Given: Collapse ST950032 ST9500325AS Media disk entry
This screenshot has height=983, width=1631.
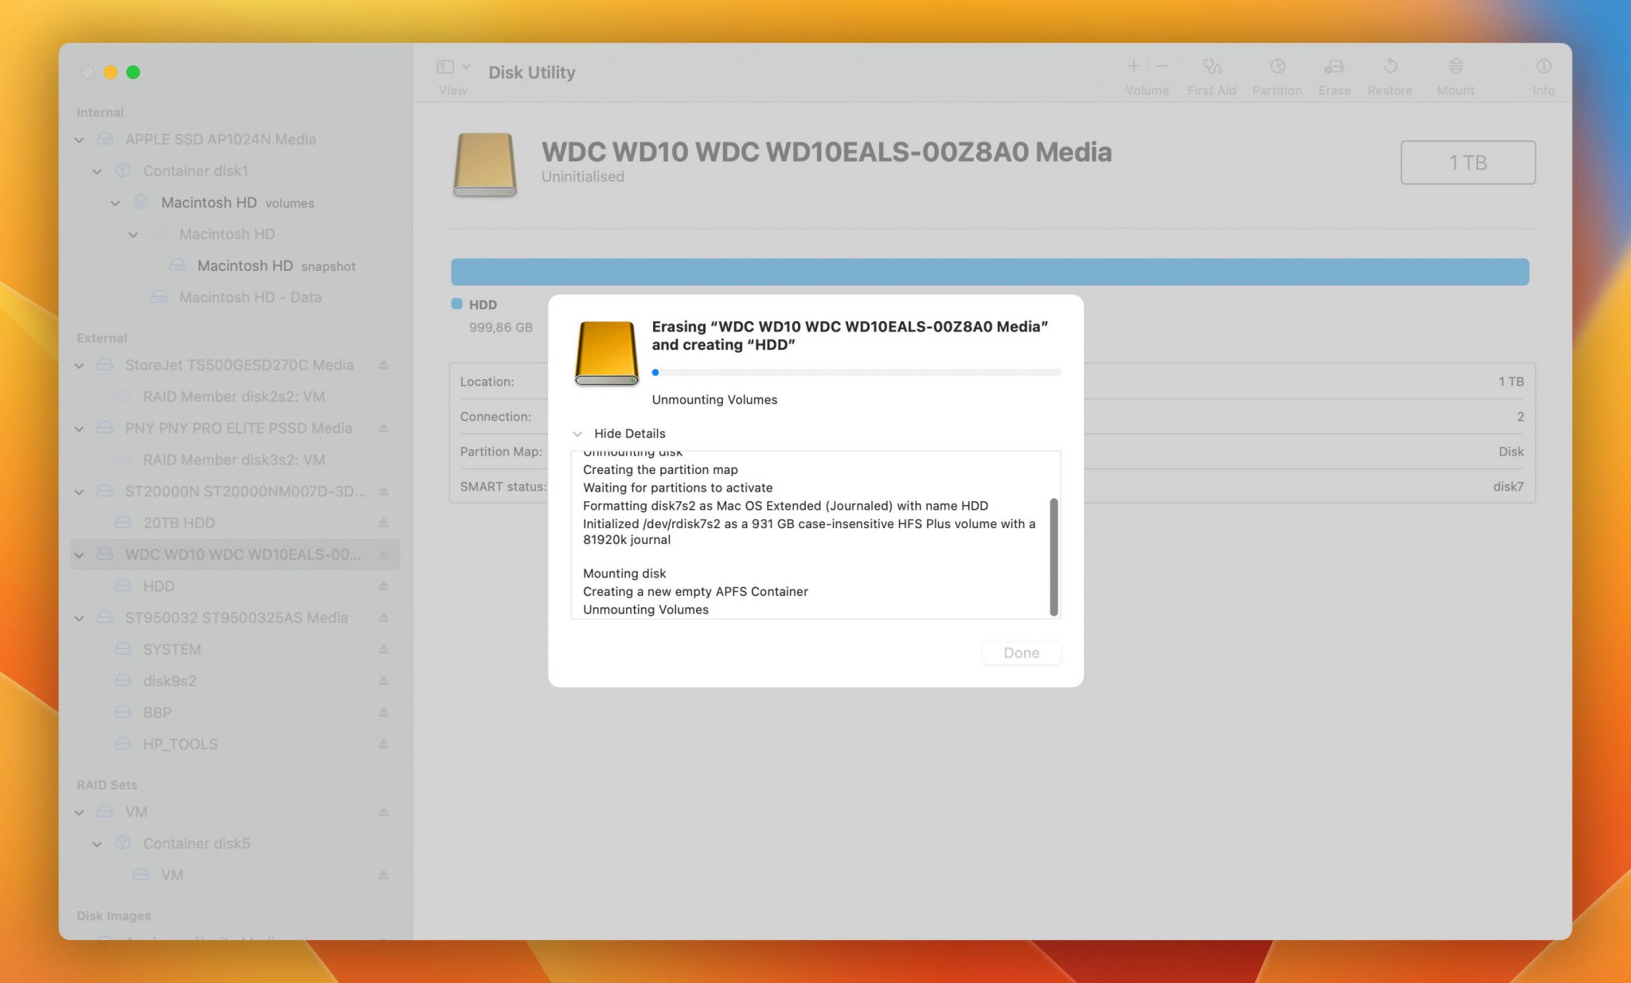Looking at the screenshot, I should [79, 618].
